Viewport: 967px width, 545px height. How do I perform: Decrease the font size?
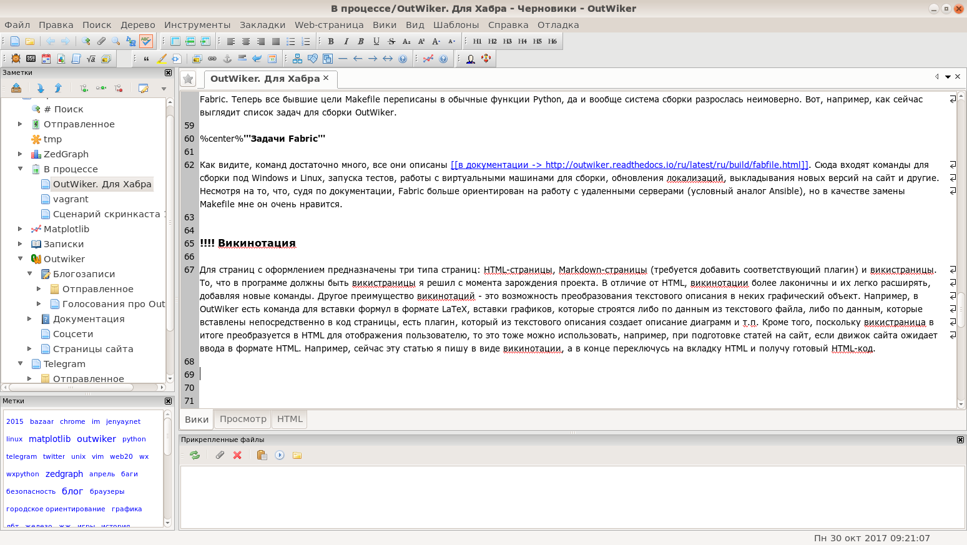click(451, 41)
